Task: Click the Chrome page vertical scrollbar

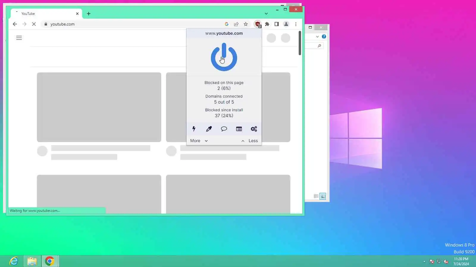Action: [300, 43]
